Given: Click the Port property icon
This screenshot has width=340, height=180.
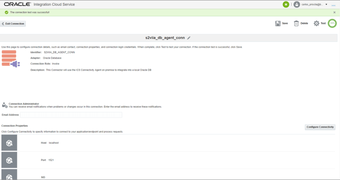Looking at the screenshot, I should [9, 160].
